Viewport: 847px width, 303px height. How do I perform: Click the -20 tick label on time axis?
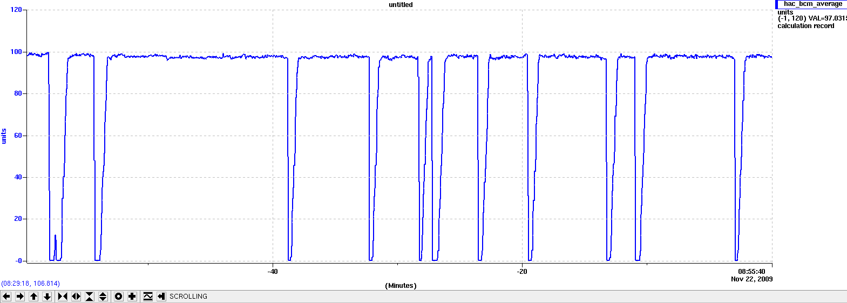(522, 272)
